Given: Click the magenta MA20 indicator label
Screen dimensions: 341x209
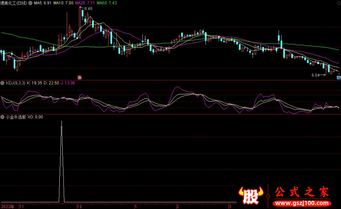Looking at the screenshot, I should point(85,3).
